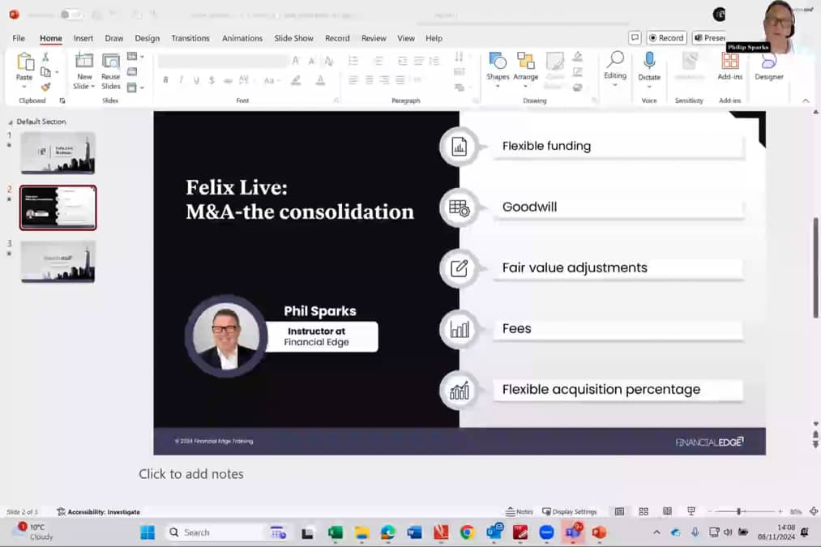The width and height of the screenshot is (821, 547).
Task: Switch to the Insert tab
Action: 83,38
